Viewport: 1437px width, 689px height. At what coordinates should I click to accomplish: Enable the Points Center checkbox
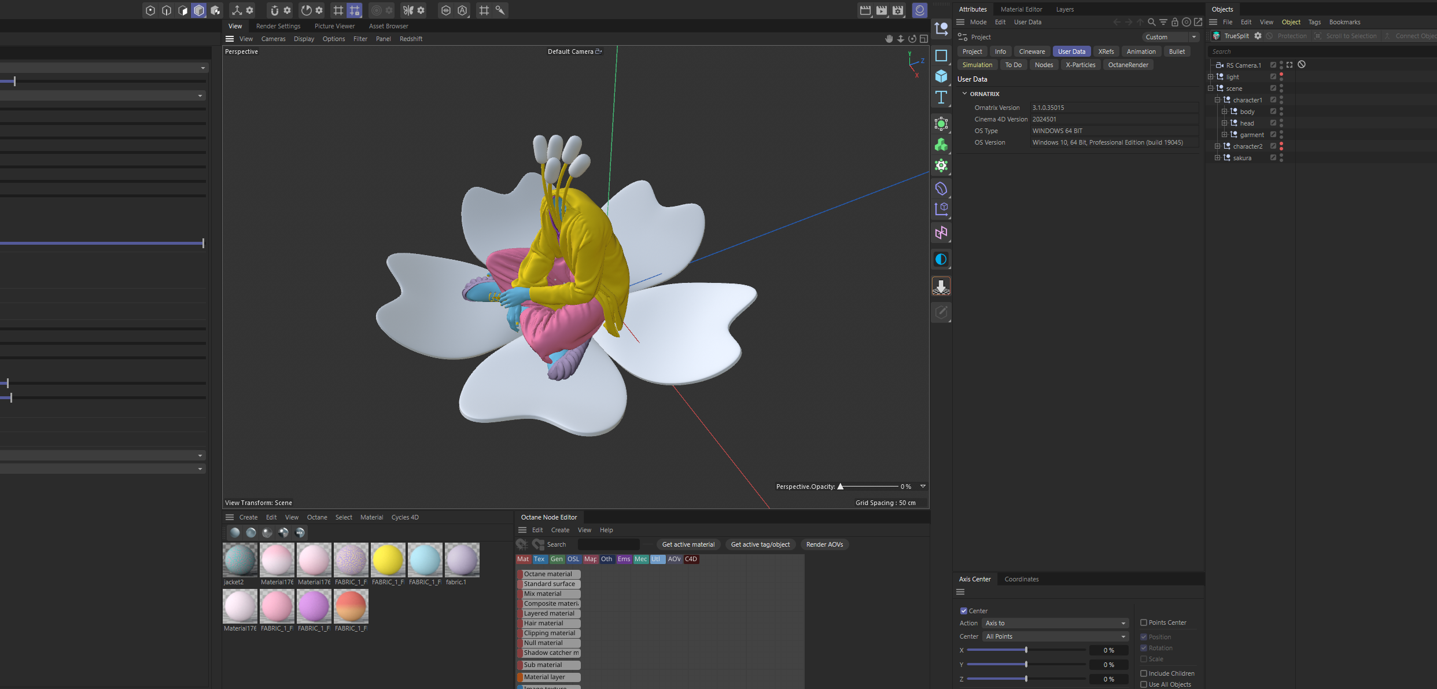(1144, 622)
